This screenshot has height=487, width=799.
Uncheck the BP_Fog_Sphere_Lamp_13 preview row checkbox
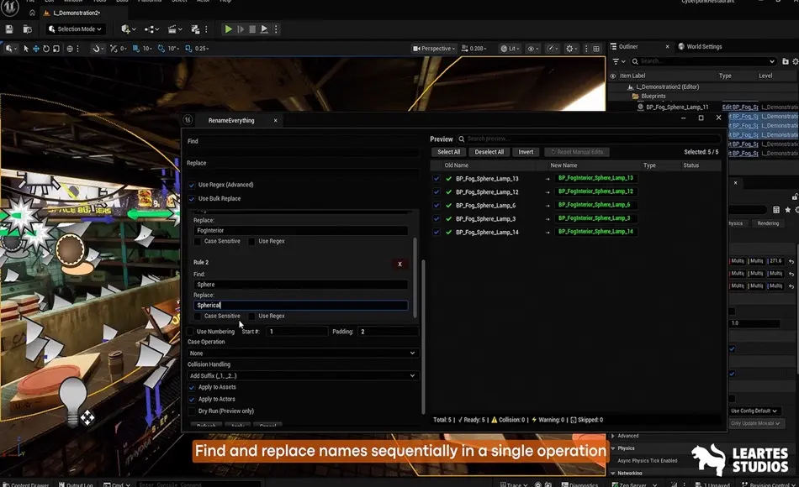pos(437,179)
